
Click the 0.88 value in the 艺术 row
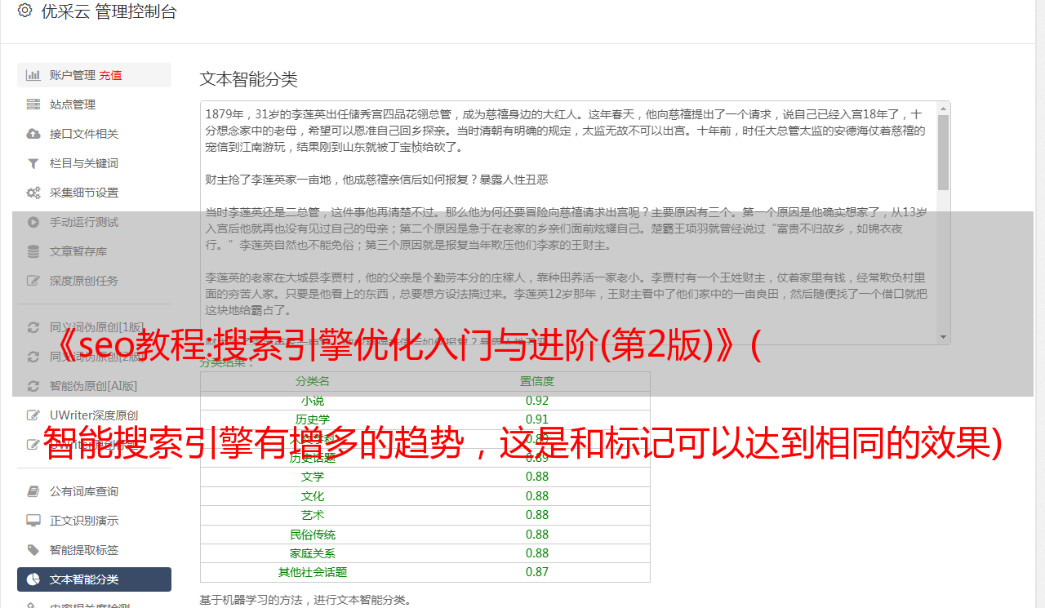537,515
